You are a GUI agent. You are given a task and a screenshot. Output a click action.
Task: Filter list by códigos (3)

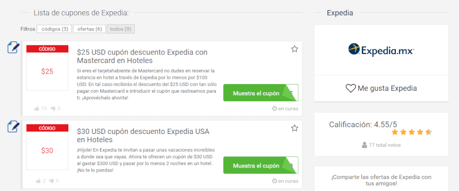point(55,29)
